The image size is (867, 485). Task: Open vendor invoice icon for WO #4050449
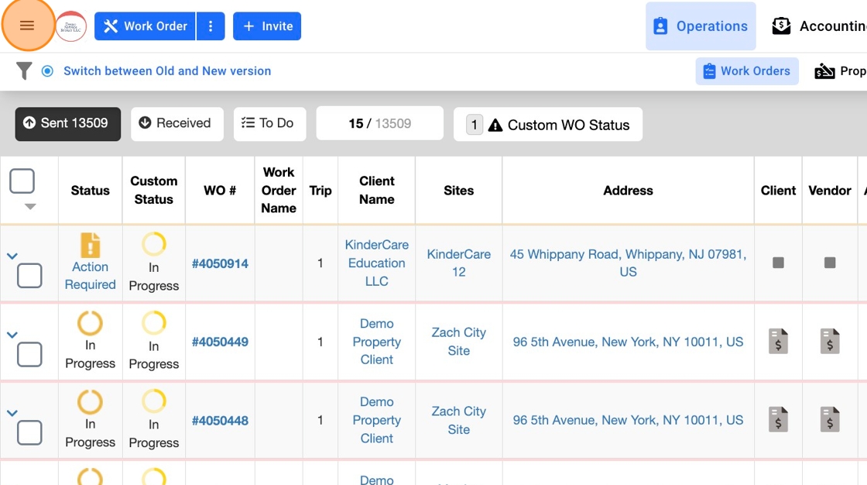coord(830,342)
